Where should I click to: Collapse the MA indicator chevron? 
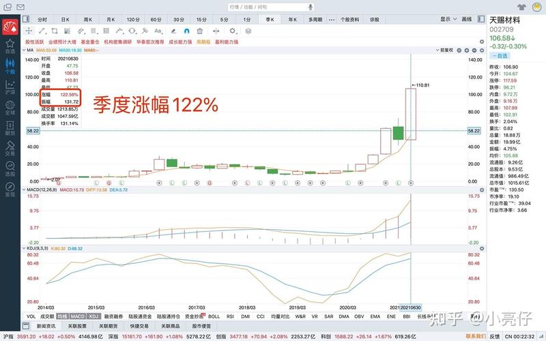pos(24,50)
